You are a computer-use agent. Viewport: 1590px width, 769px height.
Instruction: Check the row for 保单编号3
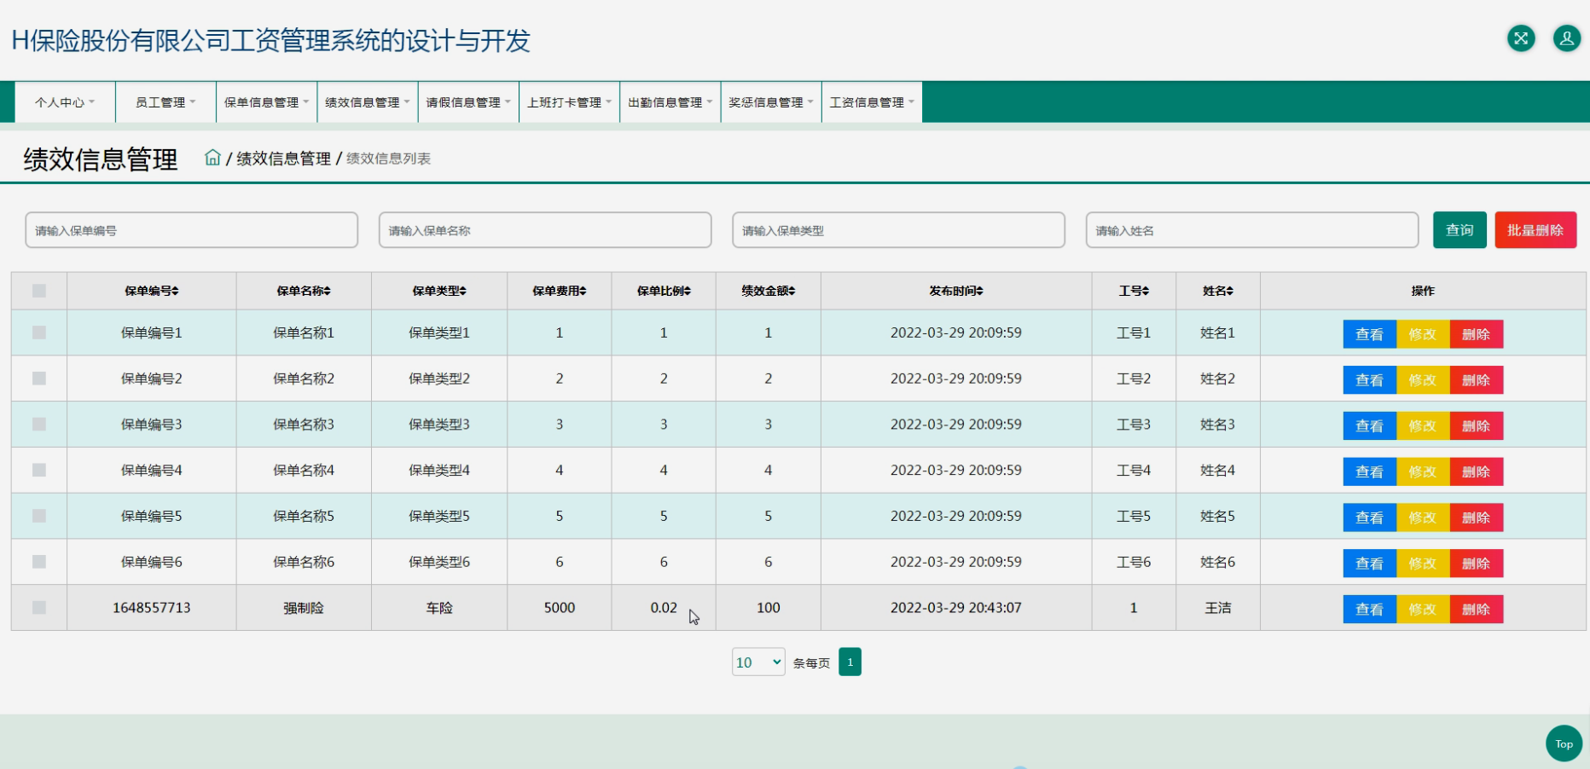[39, 424]
